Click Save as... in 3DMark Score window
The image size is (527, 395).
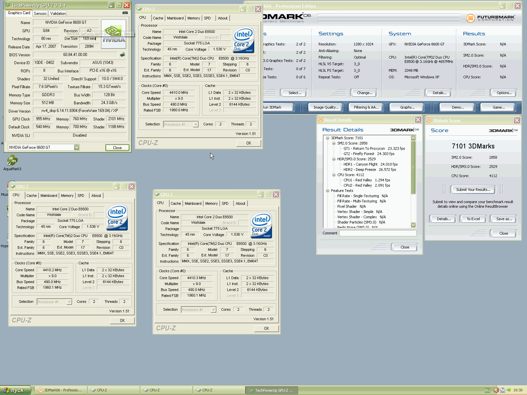pyautogui.click(x=504, y=219)
